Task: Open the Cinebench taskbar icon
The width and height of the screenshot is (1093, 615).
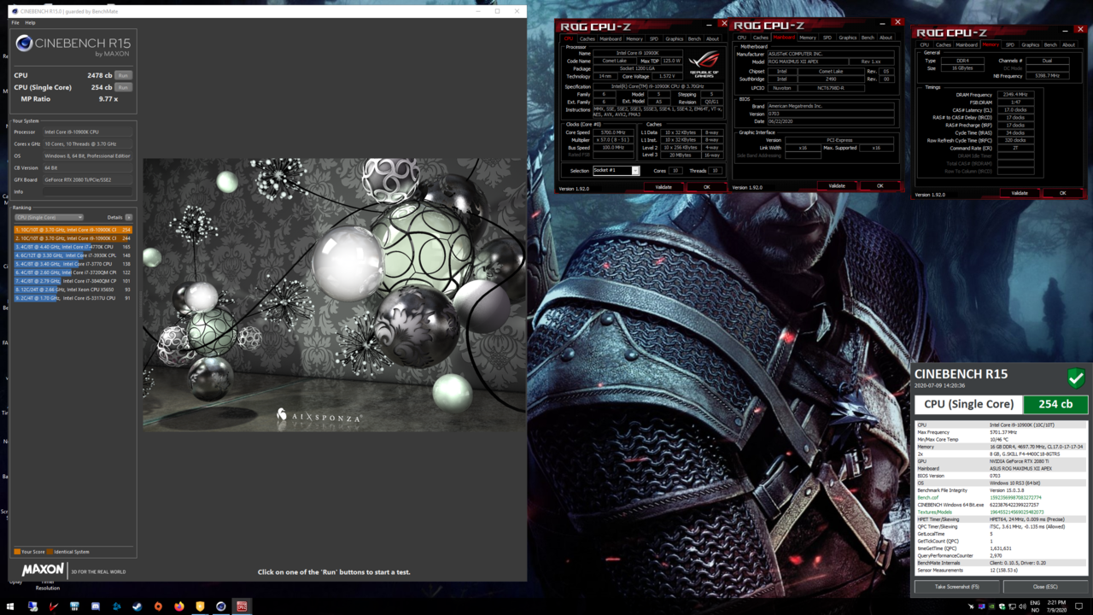Action: pos(220,606)
